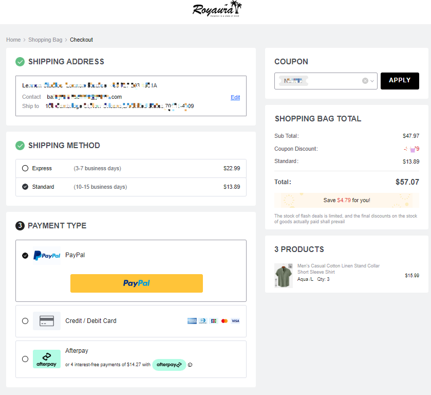This screenshot has height=395, width=431.
Task: Click the Mastercard icon
Action: tap(224, 321)
